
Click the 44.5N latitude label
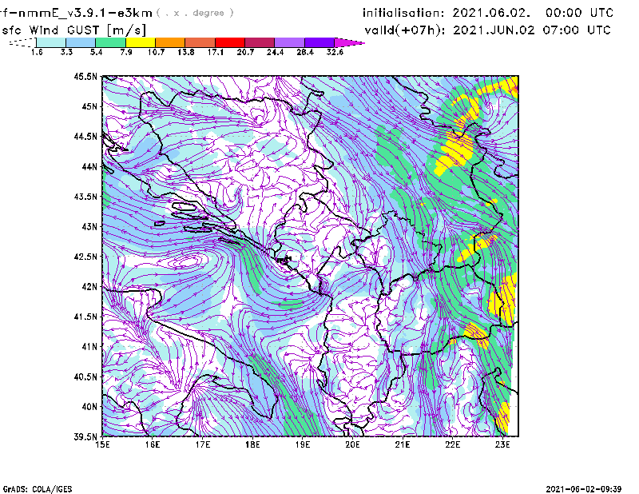click(x=85, y=136)
